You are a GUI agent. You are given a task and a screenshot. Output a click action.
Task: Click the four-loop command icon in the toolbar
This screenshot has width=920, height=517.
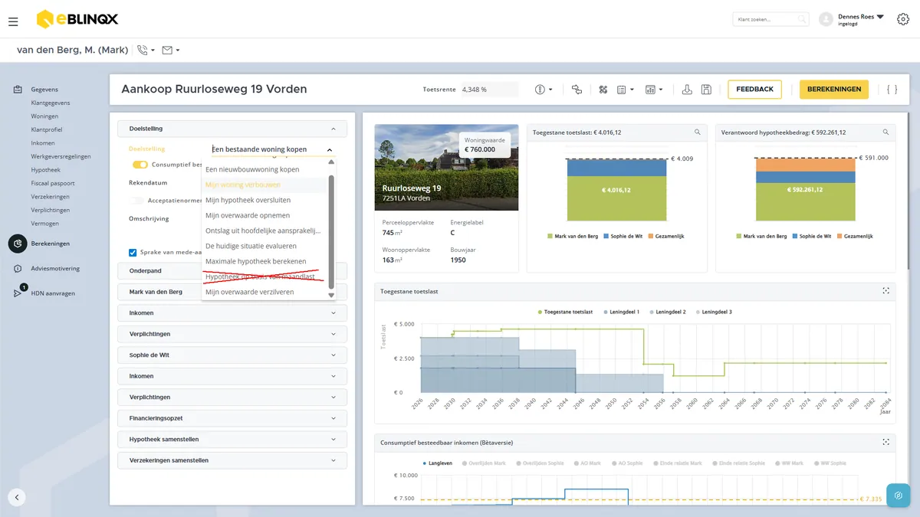pyautogui.click(x=603, y=90)
